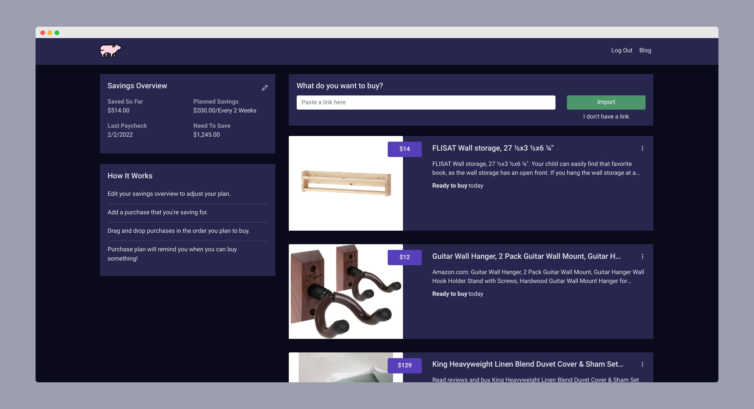
Task: Click the green traffic light window button
Action: (57, 32)
